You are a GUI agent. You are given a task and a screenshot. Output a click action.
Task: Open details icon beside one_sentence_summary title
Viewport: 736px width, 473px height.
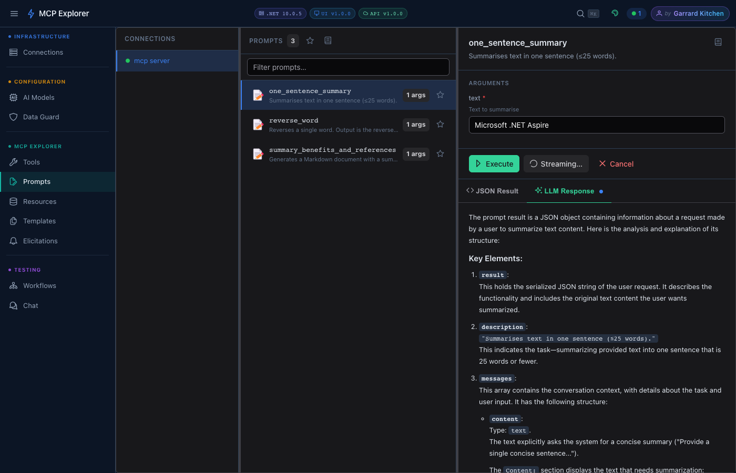(x=718, y=42)
